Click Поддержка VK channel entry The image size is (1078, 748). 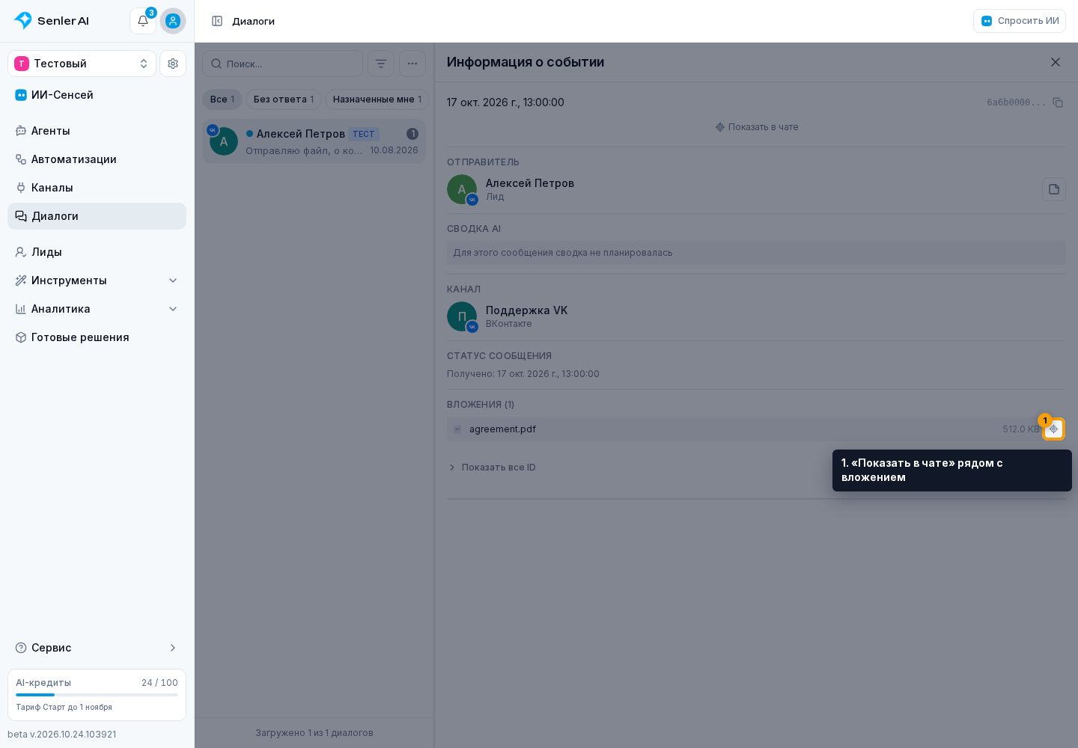point(508,316)
